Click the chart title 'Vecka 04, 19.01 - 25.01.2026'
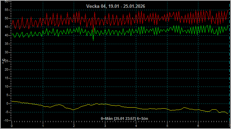The width and height of the screenshot is (231, 129). pos(115,6)
